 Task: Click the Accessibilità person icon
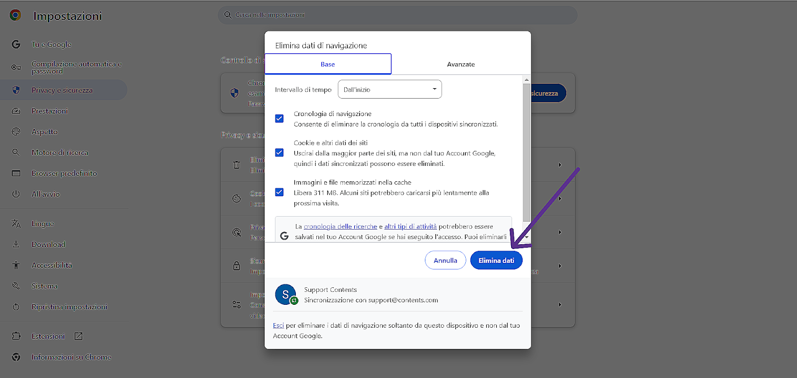coord(16,265)
